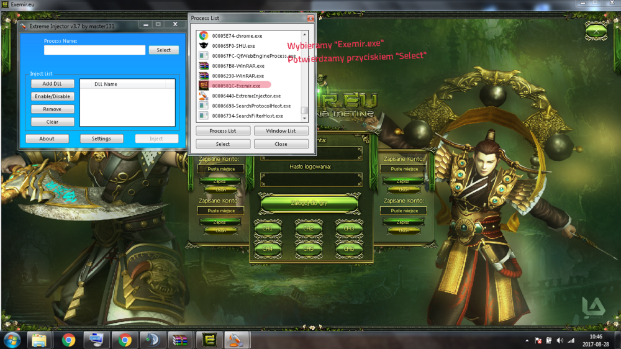
Task: Click green X exit button in game
Action: 596,31
